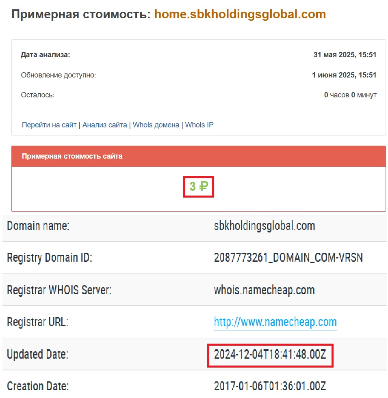Viewport: 388px width, 398px height.
Task: Click the Перейти на сайт link
Action: coord(48,125)
